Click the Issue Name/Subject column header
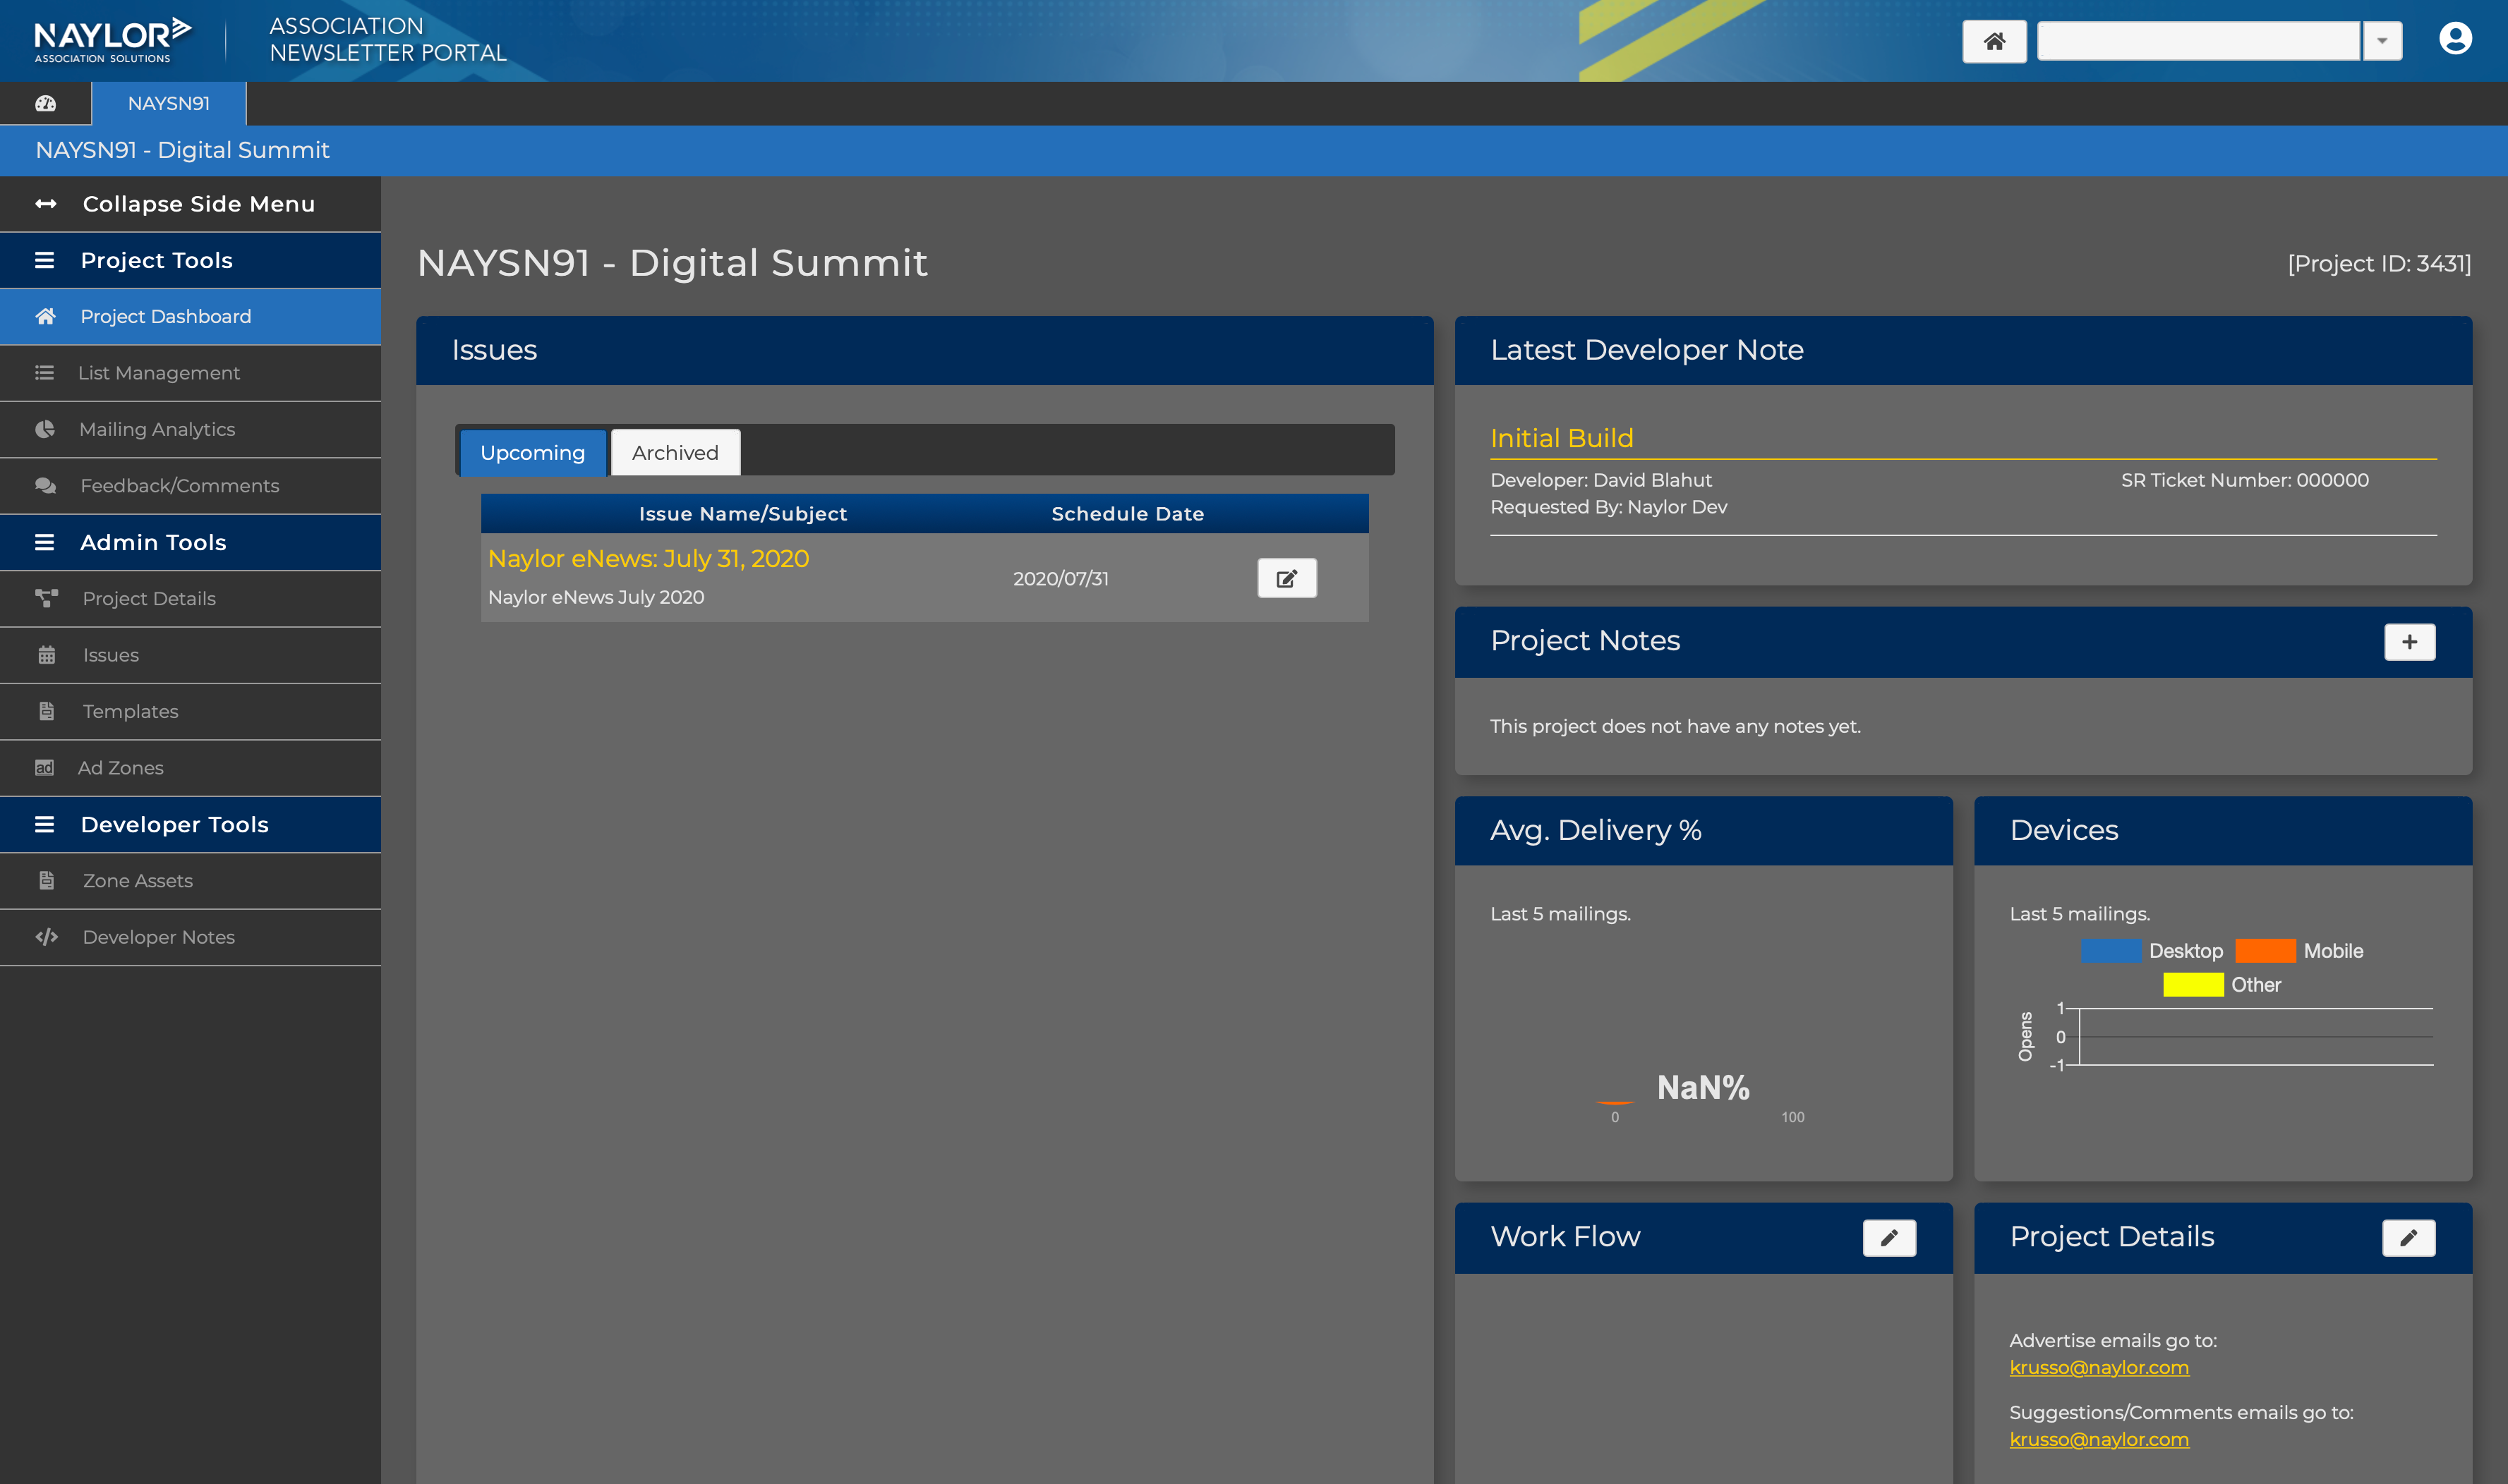The image size is (2508, 1484). [x=742, y=514]
